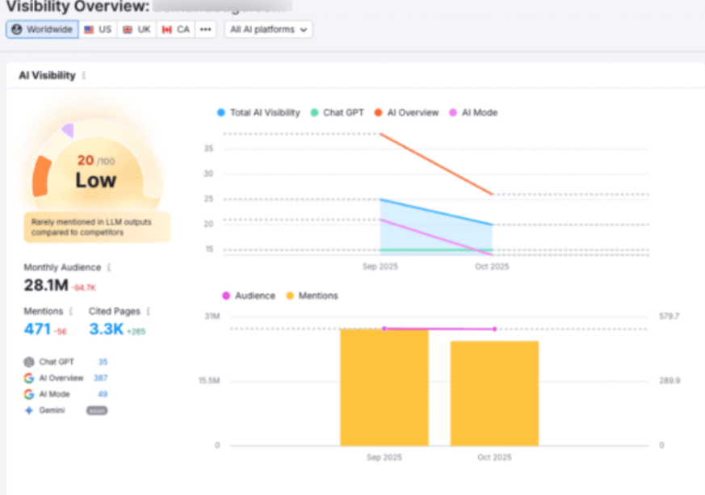Toggle AI Overview legend series
Screen dimensions: 705x495
click(x=406, y=113)
